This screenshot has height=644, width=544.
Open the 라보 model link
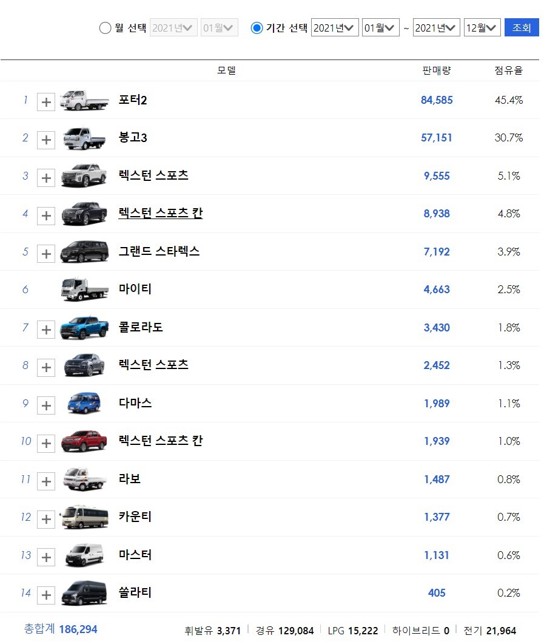129,478
